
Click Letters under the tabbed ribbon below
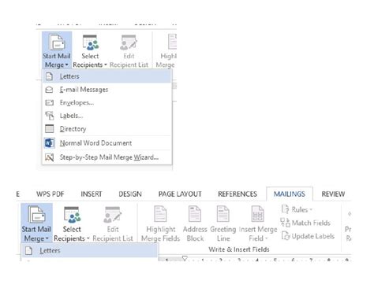pos(89,251)
